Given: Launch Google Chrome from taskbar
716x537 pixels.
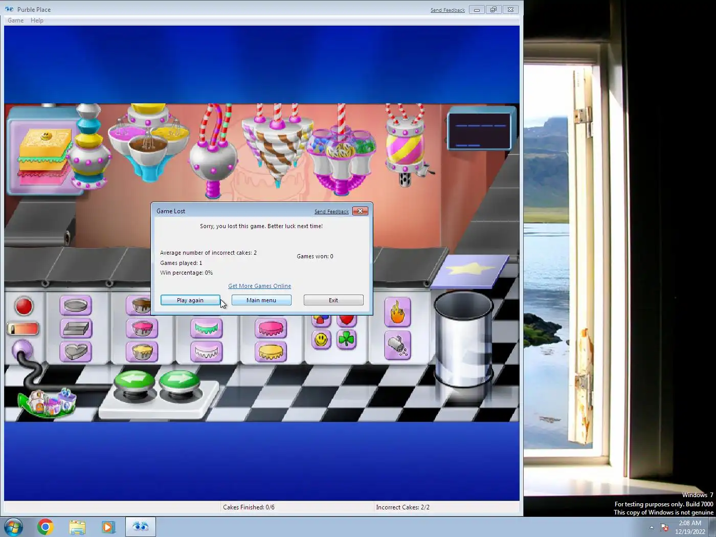Looking at the screenshot, I should (x=45, y=527).
